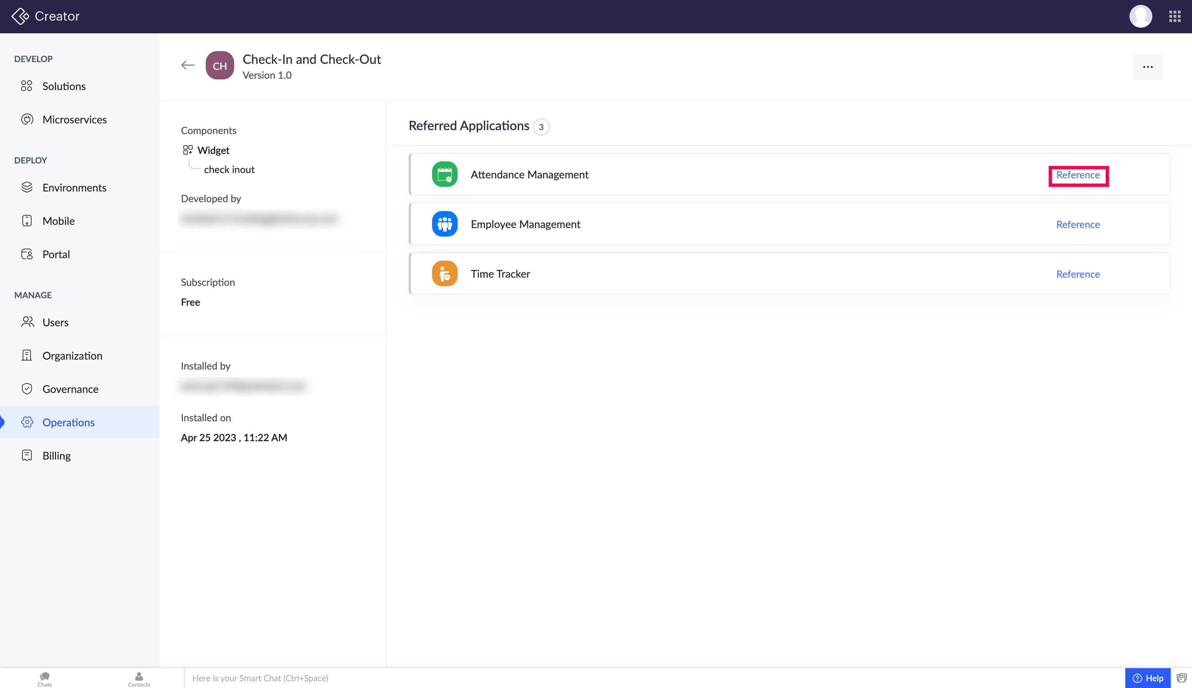
Task: Click the Creator logo icon
Action: coord(20,16)
